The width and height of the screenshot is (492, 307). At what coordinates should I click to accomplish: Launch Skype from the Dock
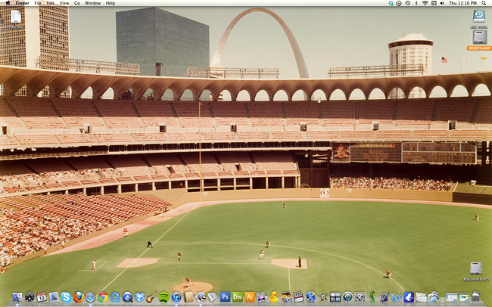click(x=66, y=296)
